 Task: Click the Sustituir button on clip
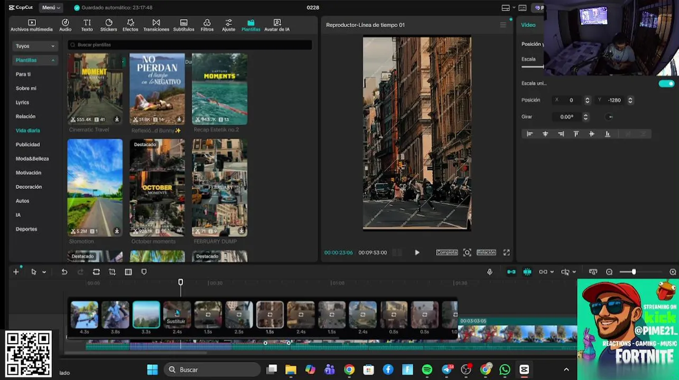tap(176, 320)
